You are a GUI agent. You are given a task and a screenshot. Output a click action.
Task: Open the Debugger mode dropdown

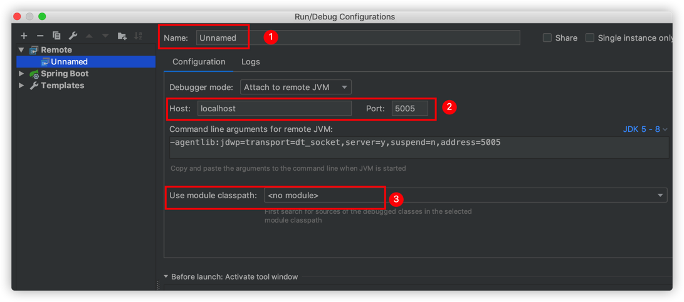pos(296,88)
